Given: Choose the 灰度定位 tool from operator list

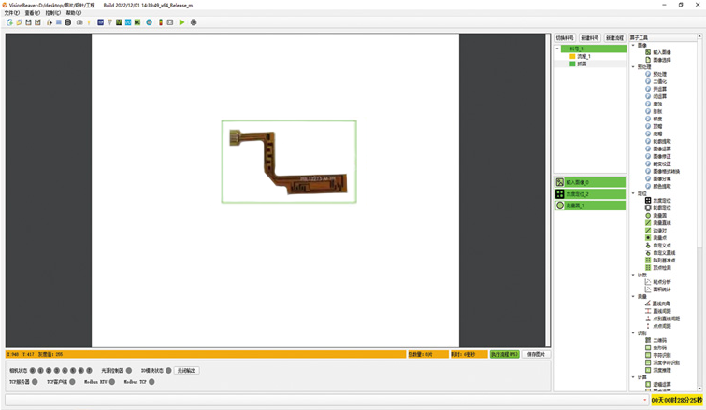Looking at the screenshot, I should click(660, 200).
